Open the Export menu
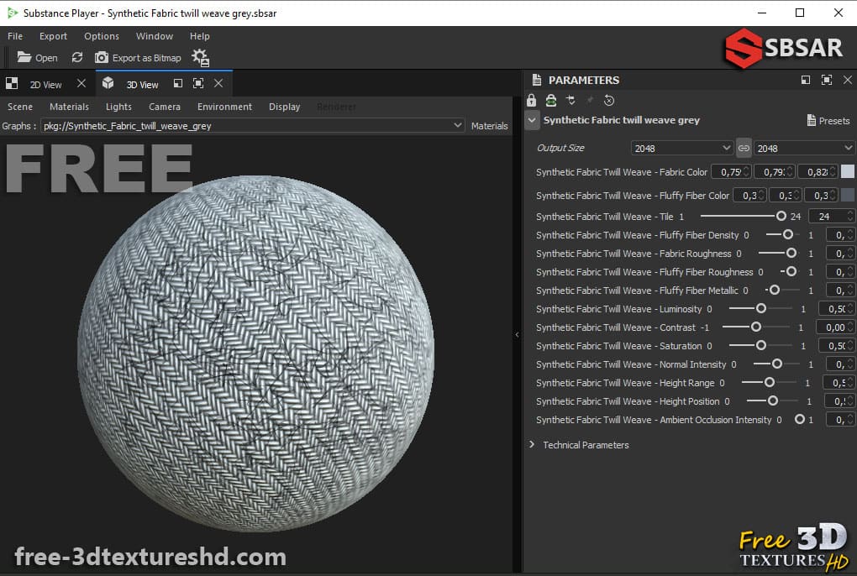The height and width of the screenshot is (576, 857). (x=53, y=36)
